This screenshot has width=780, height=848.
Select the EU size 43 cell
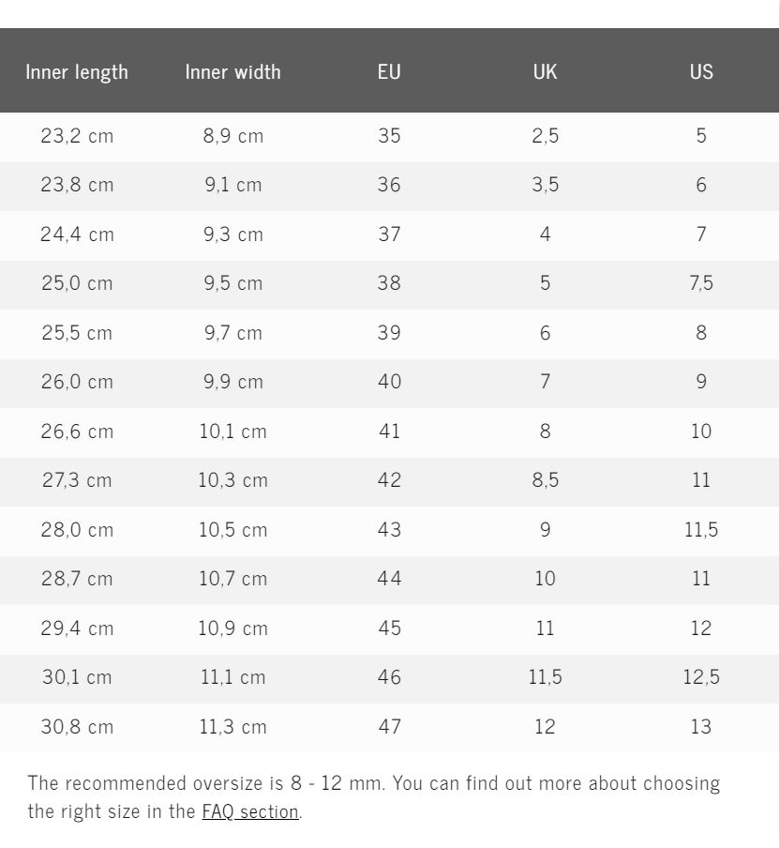tap(389, 530)
